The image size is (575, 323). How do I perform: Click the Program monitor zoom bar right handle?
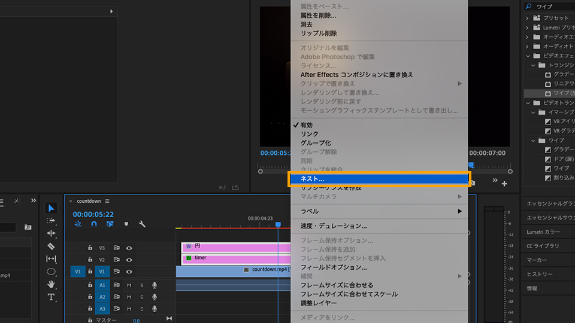pos(510,172)
